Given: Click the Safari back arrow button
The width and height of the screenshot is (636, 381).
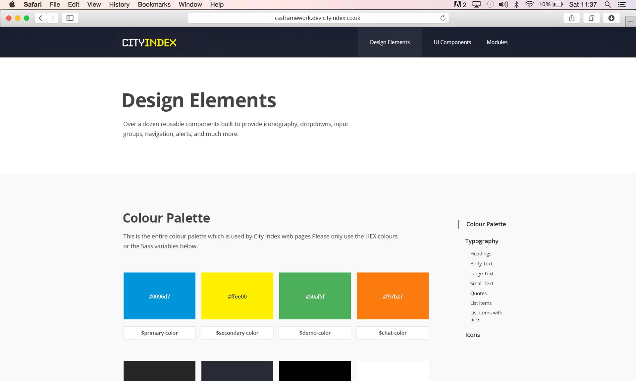Looking at the screenshot, I should coord(40,18).
